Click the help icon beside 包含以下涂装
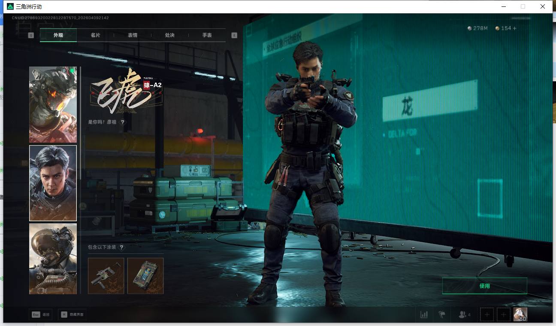Viewport: 556px width, 326px height. [x=122, y=247]
